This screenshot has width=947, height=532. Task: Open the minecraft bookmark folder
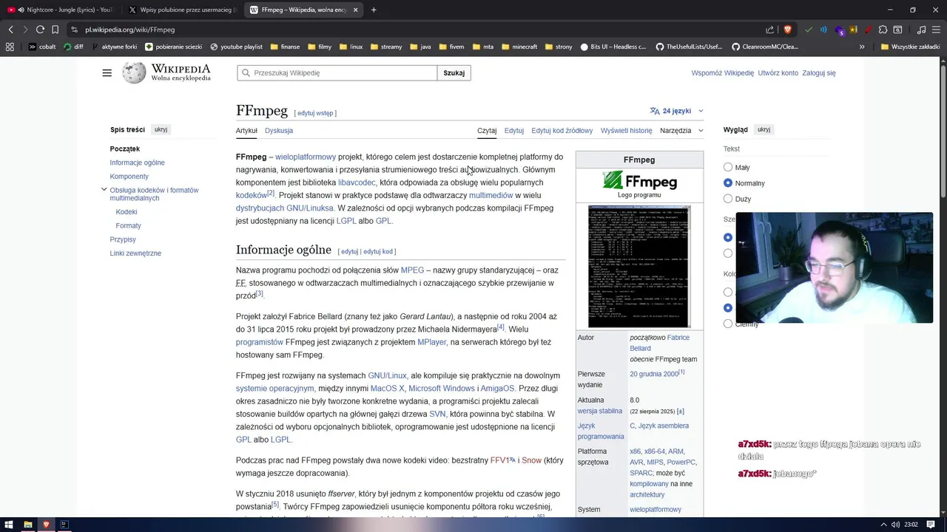point(519,47)
